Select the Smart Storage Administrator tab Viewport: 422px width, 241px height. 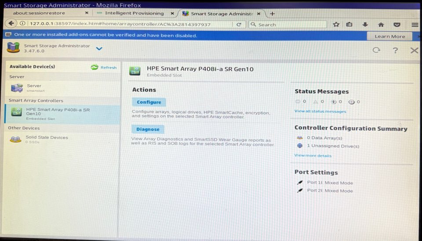point(222,14)
